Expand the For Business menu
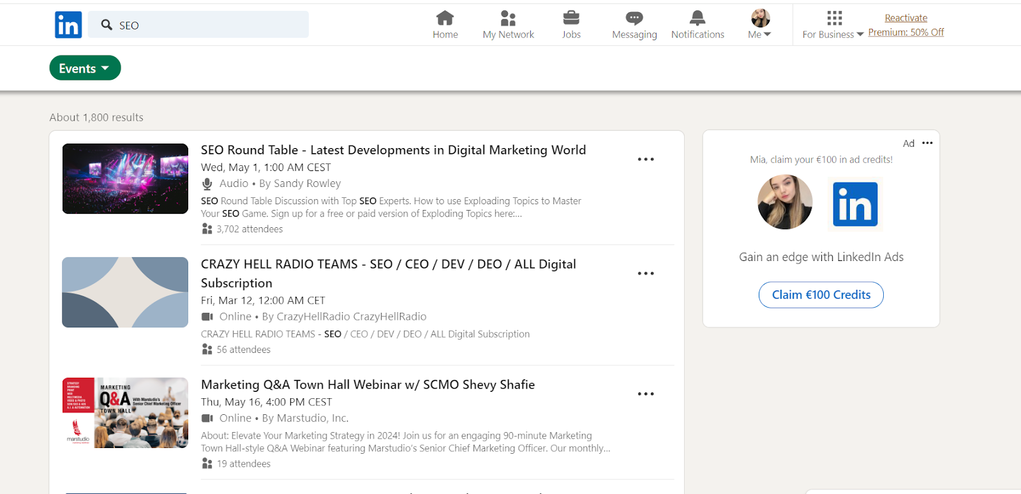Image resolution: width=1021 pixels, height=494 pixels. point(833,25)
